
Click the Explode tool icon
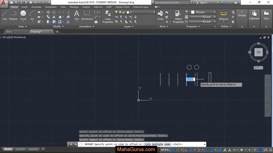click(x=68, y=17)
